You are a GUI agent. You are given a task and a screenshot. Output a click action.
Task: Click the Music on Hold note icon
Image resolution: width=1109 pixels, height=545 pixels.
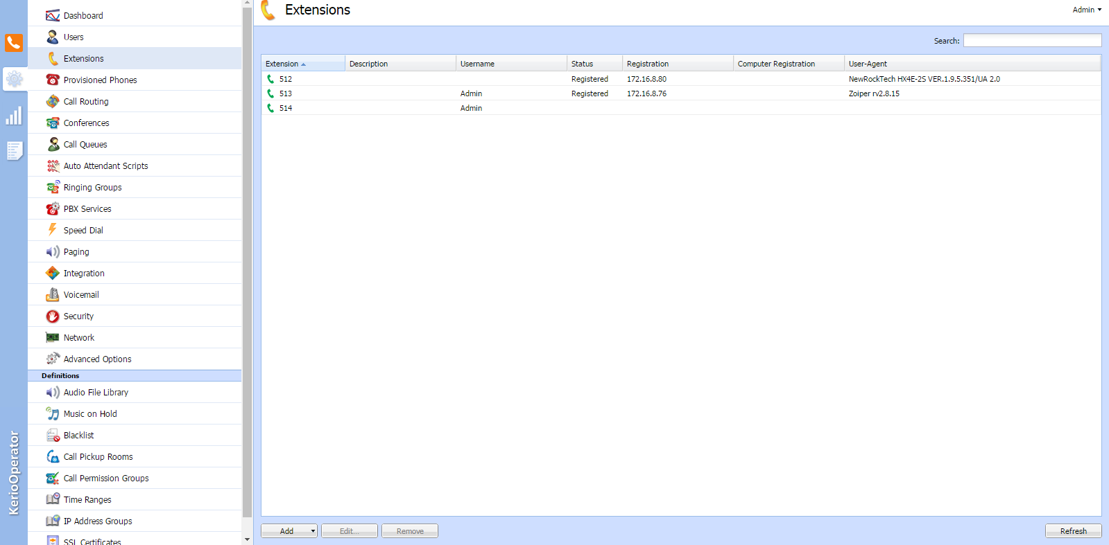point(53,413)
